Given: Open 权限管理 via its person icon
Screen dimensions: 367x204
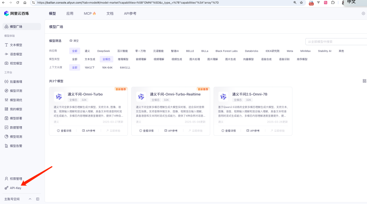Looking at the screenshot, I should pos(6,179).
